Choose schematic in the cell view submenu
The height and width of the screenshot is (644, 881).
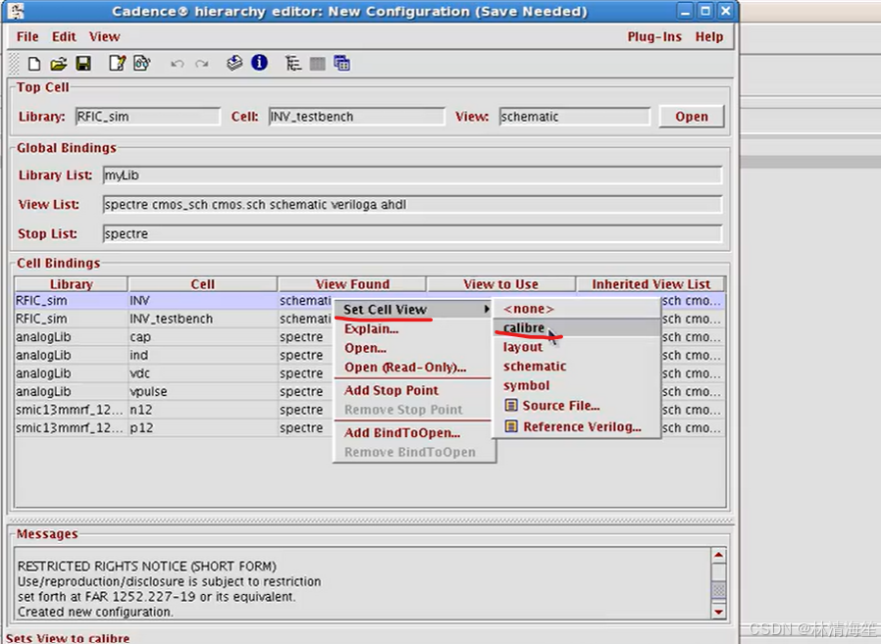577,366
